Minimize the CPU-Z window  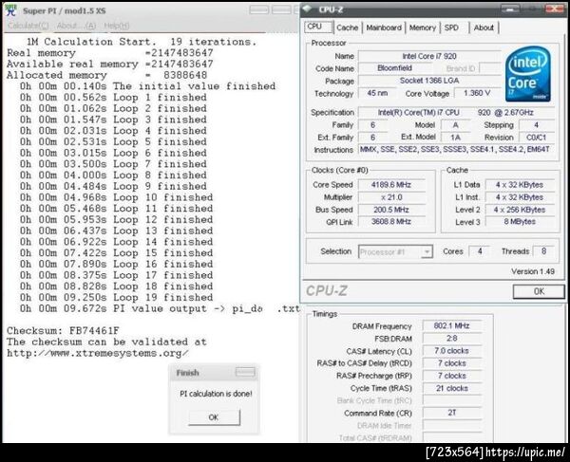tap(509, 9)
